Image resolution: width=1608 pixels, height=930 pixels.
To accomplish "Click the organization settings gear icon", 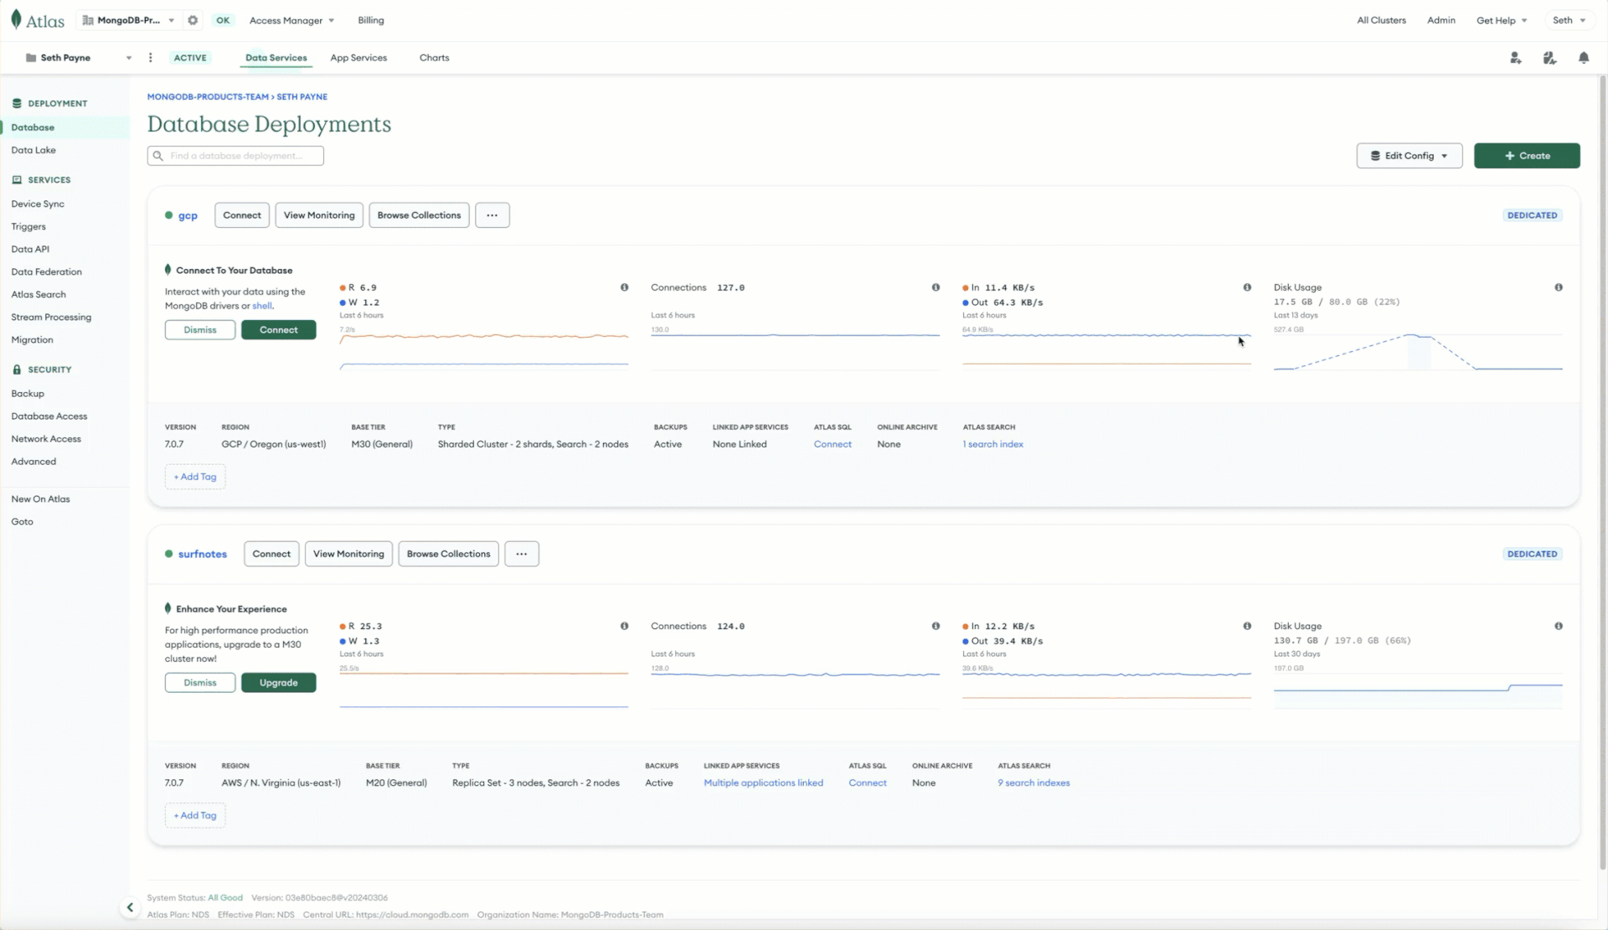I will [193, 20].
